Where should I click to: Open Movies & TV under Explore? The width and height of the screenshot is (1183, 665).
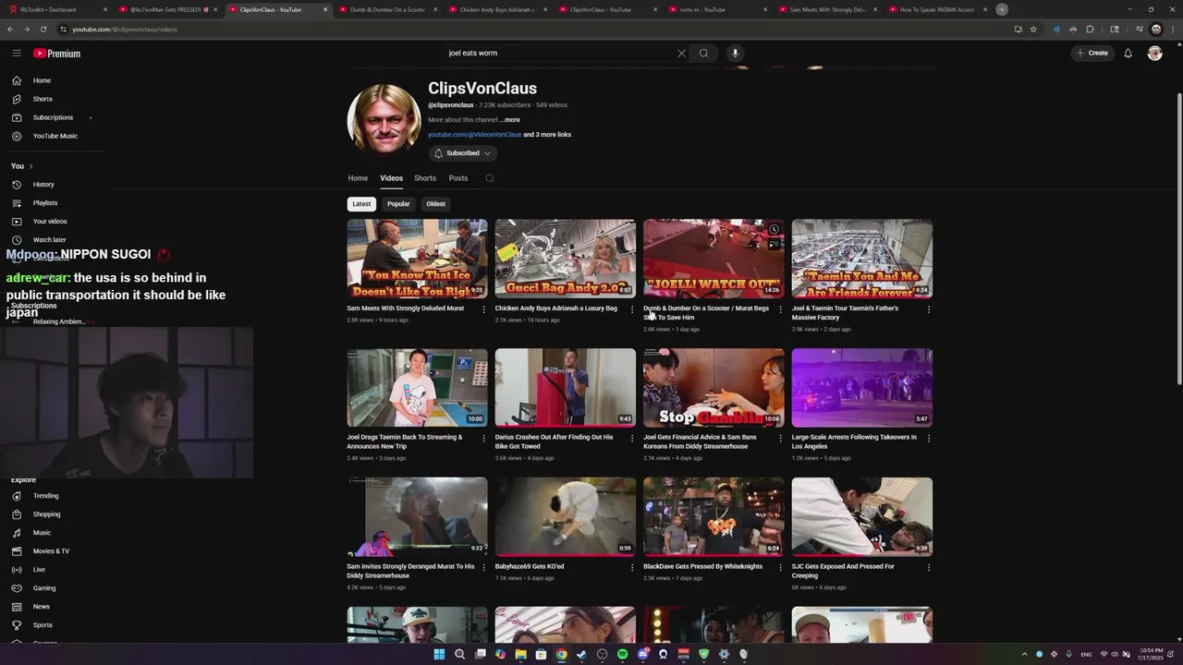(52, 551)
